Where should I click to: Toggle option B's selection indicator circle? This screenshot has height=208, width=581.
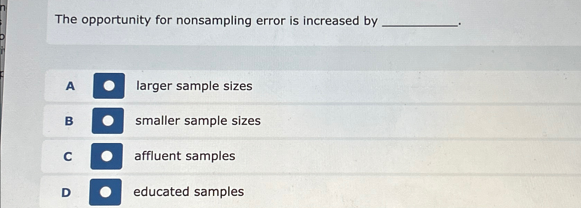click(108, 121)
